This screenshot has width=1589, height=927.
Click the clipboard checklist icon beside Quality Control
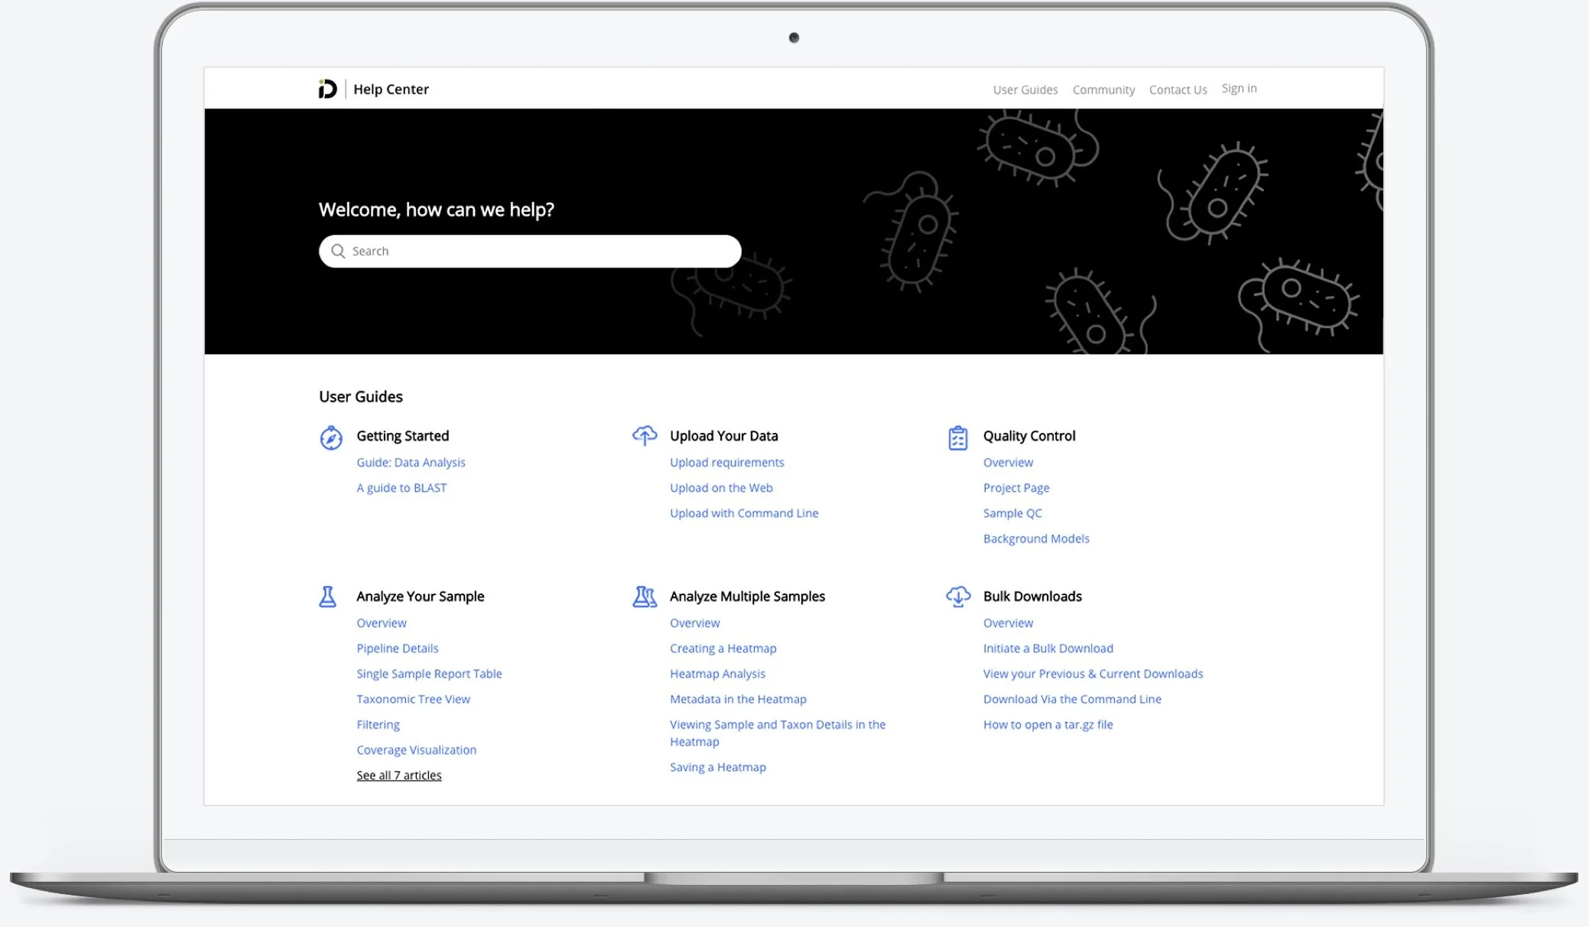click(957, 437)
